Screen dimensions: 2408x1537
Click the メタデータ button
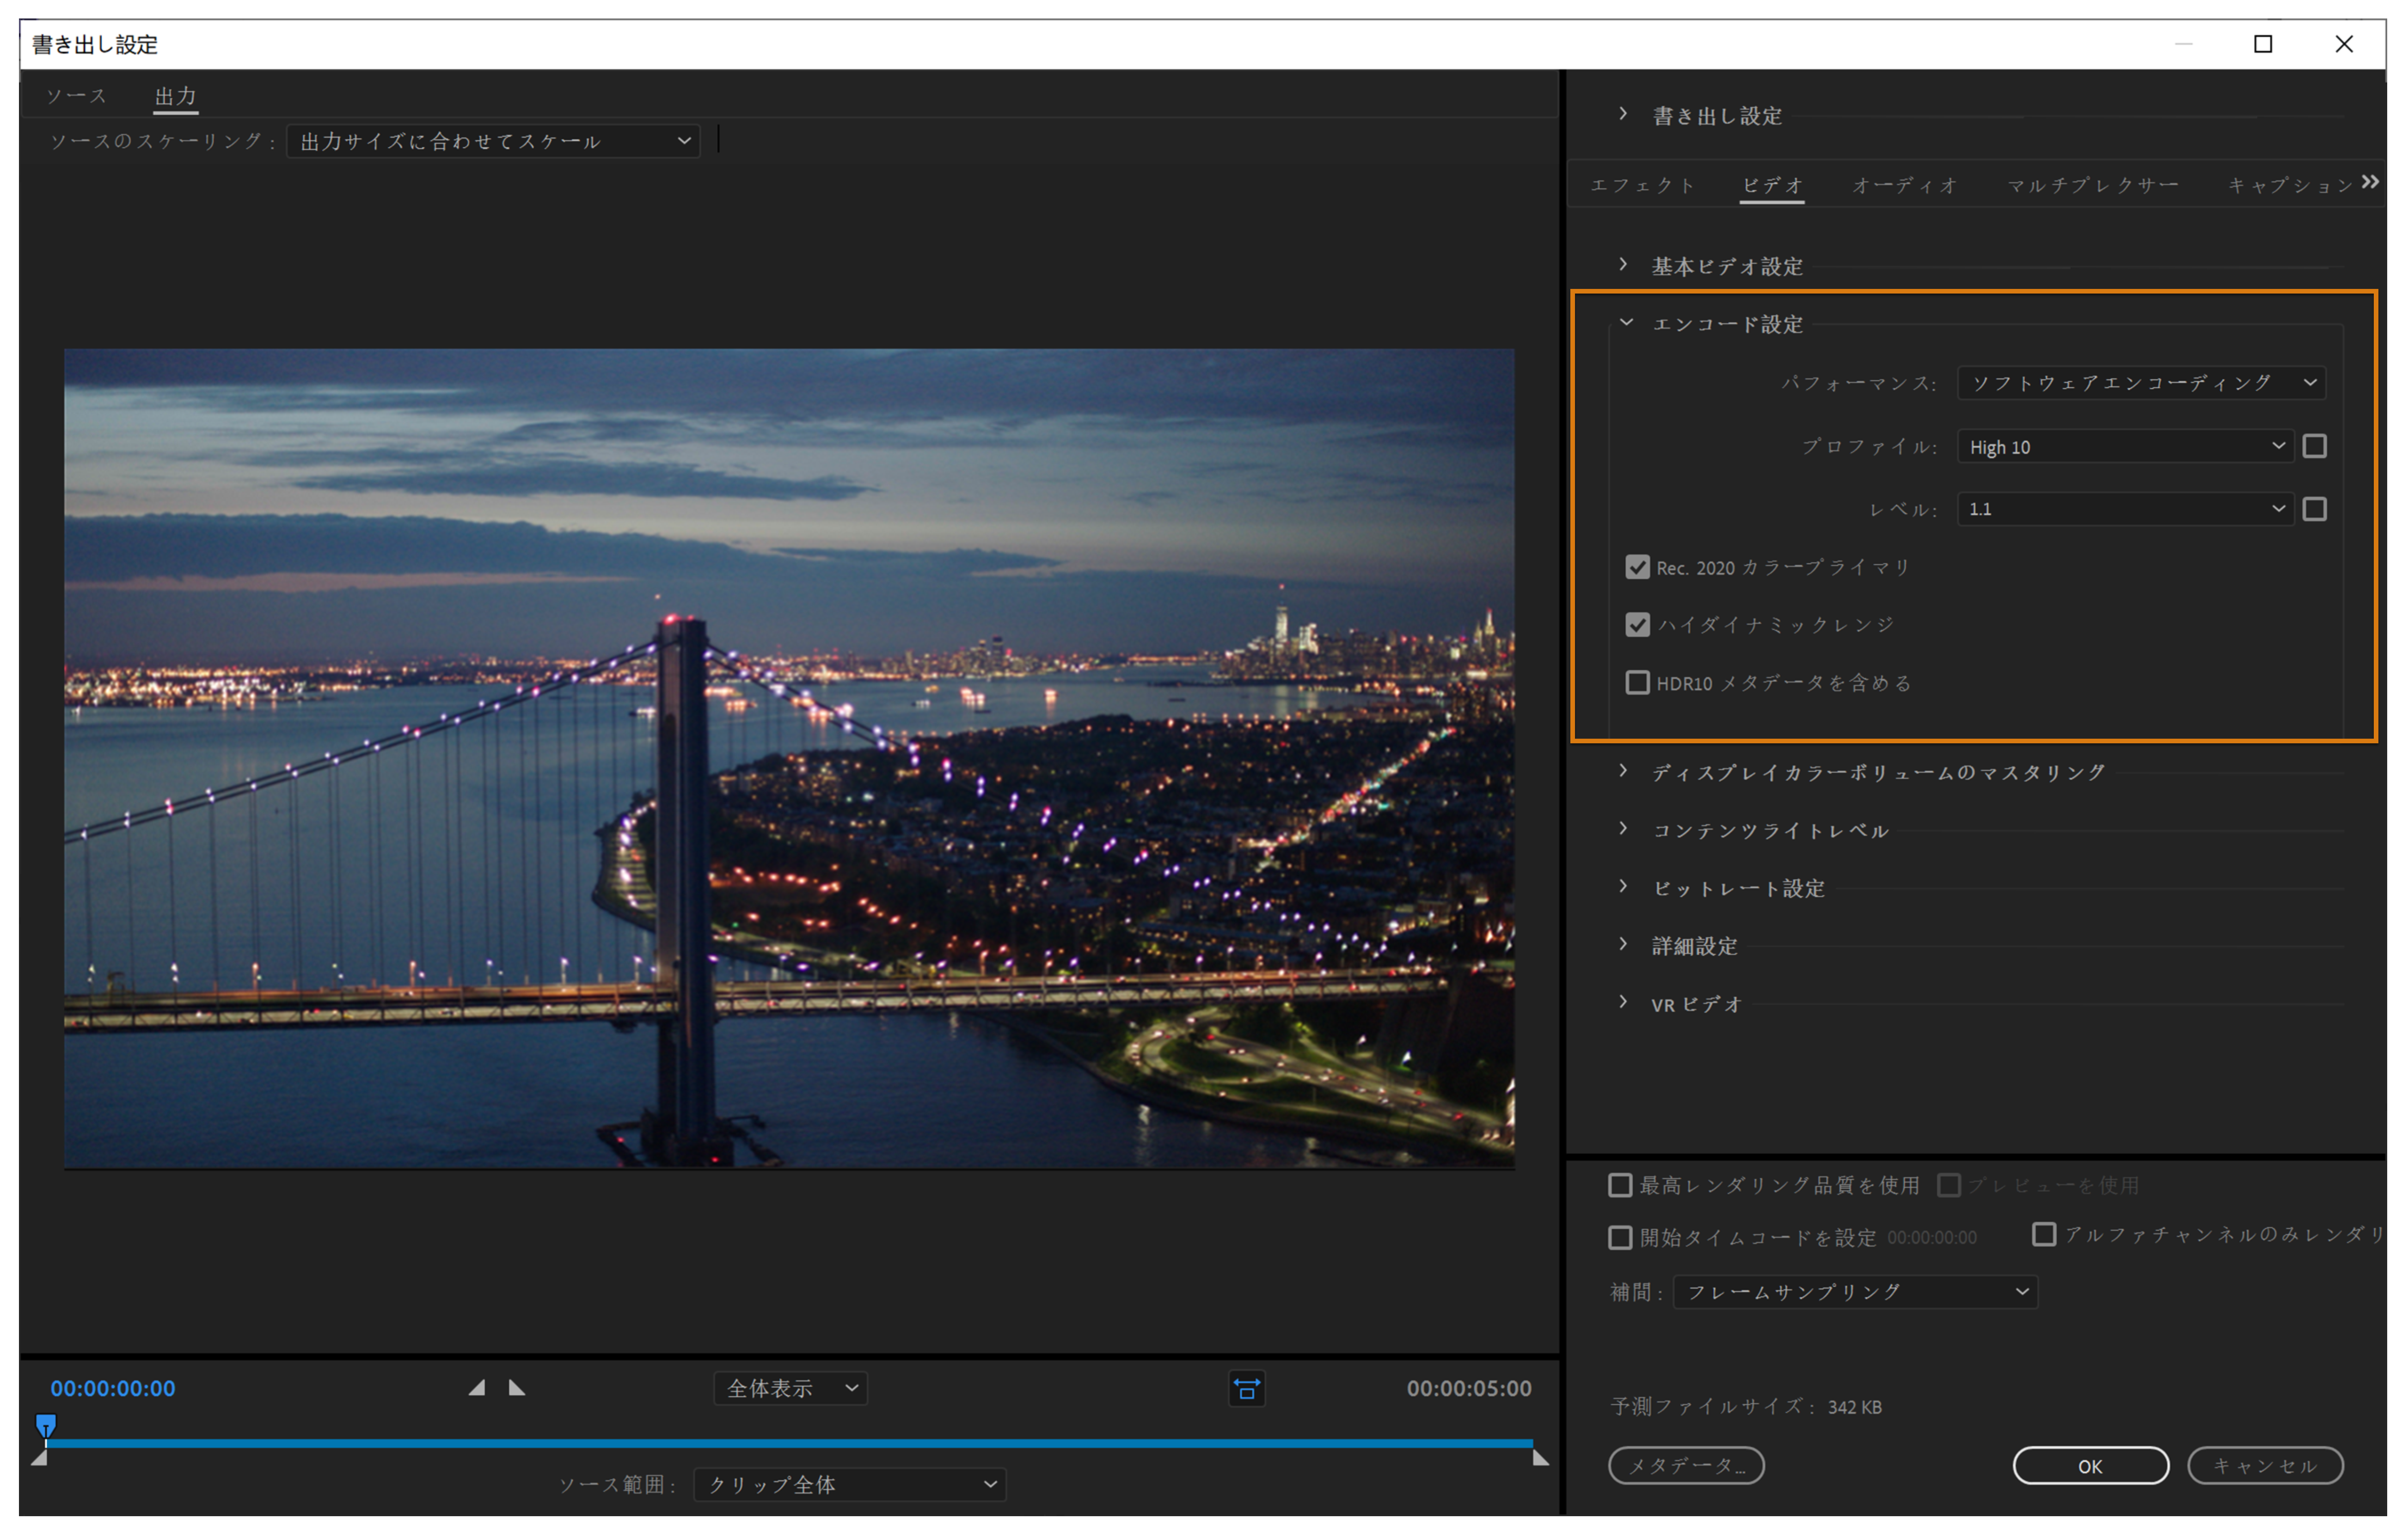(1686, 1466)
